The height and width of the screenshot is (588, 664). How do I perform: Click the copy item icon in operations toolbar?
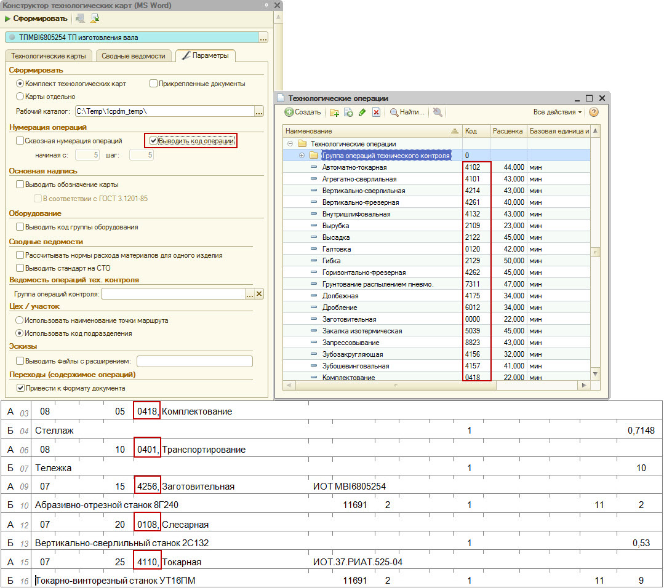[348, 113]
